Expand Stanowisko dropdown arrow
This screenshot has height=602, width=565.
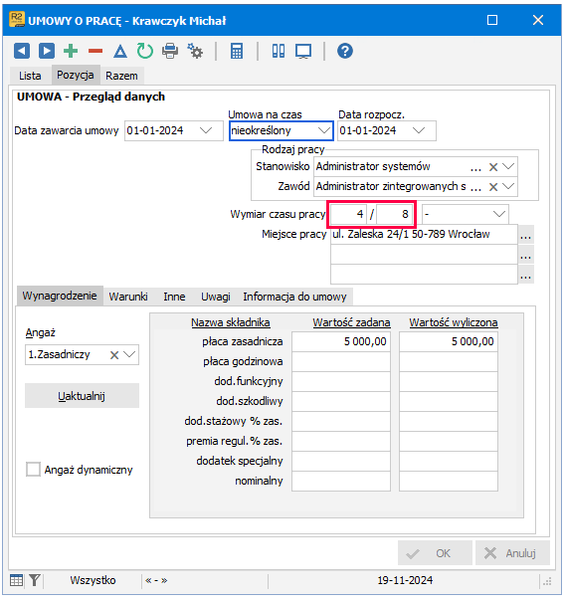(508, 166)
